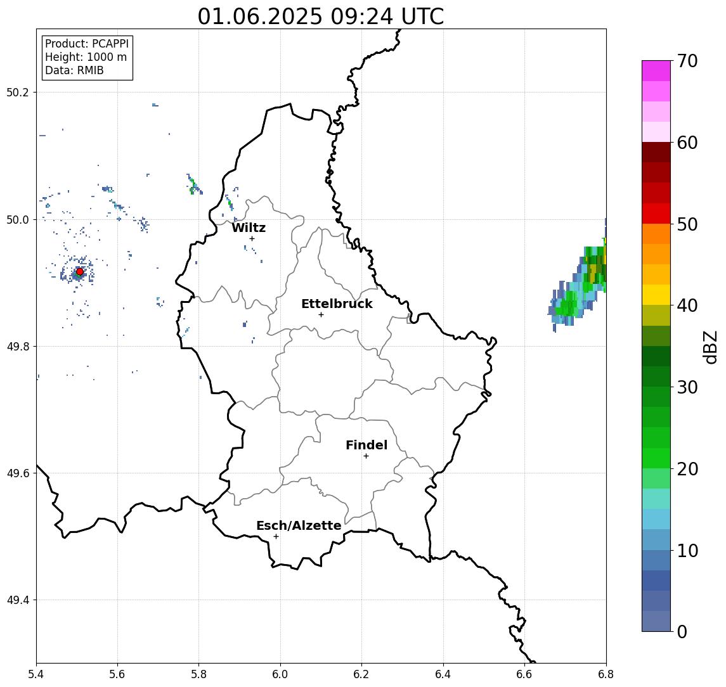Click the latitude tick label 49.8
The image size is (726, 687).
click(x=18, y=346)
